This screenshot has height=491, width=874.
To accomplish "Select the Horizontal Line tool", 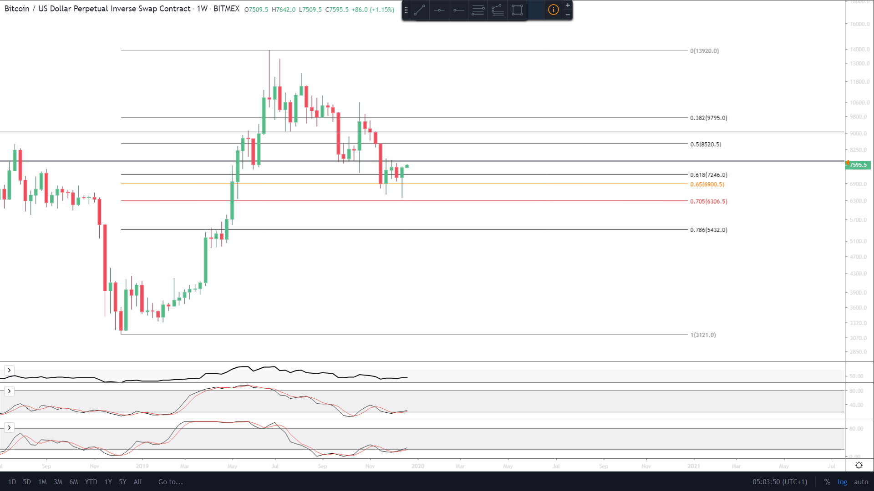I will 439,10.
